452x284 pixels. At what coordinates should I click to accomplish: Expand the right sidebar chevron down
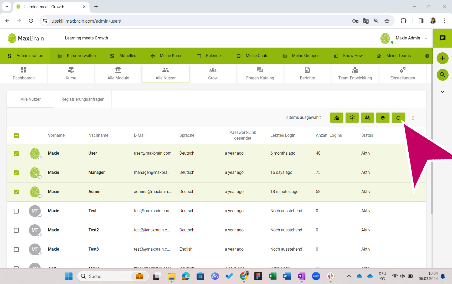click(443, 92)
